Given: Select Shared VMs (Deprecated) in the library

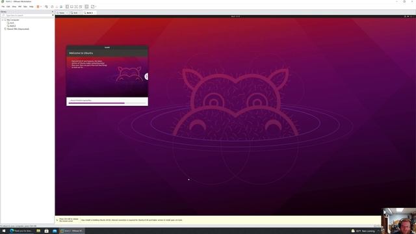Looking at the screenshot, I should pyautogui.click(x=18, y=29).
